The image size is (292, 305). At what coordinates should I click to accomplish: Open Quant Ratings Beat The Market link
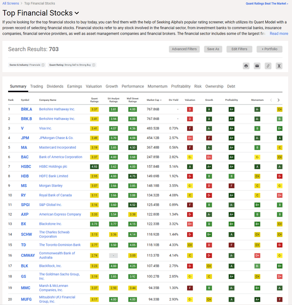pos(267,4)
